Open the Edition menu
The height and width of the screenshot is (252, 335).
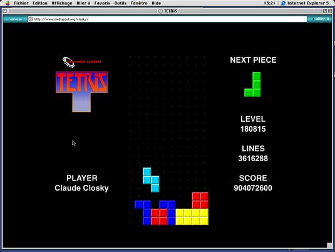click(40, 3)
